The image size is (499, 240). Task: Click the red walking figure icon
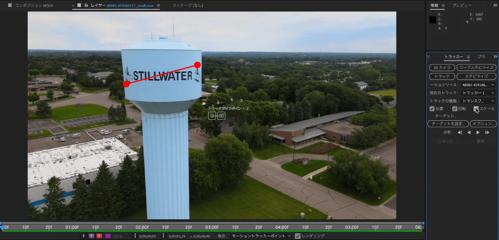[x=99, y=236]
